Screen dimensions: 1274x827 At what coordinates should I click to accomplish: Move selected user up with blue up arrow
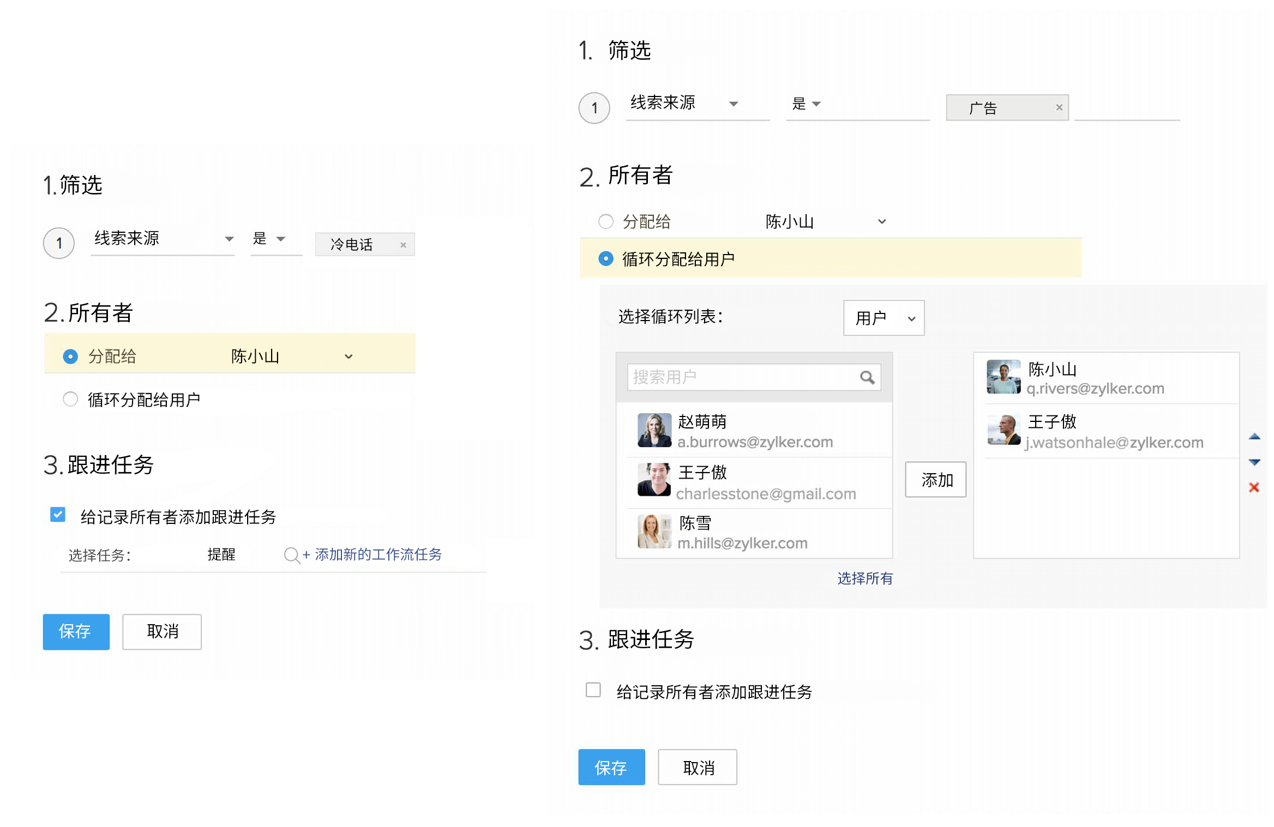coord(1254,437)
